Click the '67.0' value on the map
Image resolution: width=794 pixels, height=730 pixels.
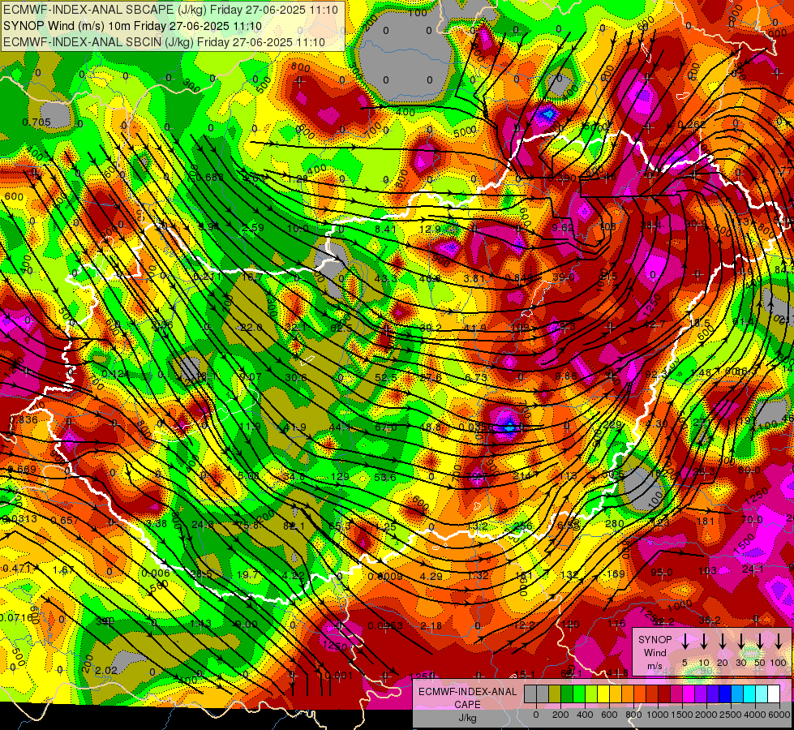coord(386,427)
